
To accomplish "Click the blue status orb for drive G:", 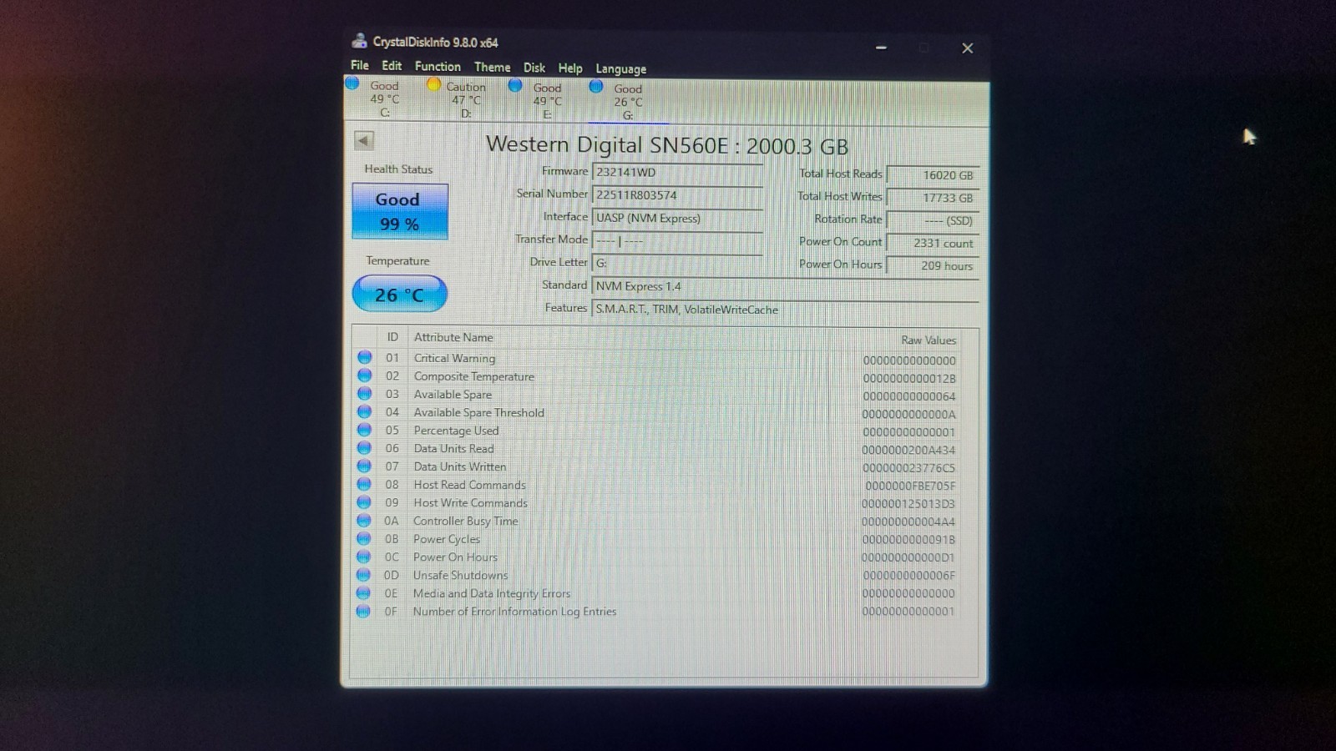I will (596, 86).
